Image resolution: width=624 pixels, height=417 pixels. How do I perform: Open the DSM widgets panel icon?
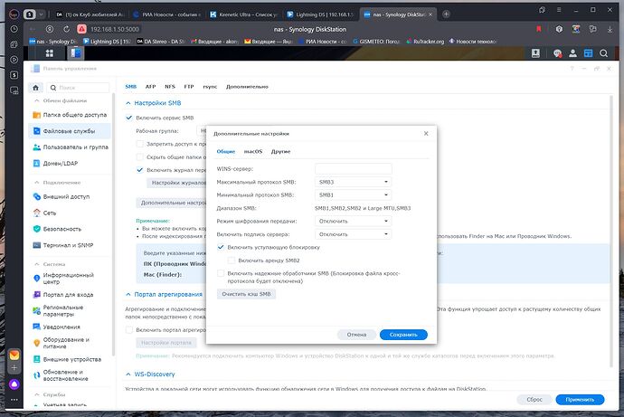(x=588, y=53)
